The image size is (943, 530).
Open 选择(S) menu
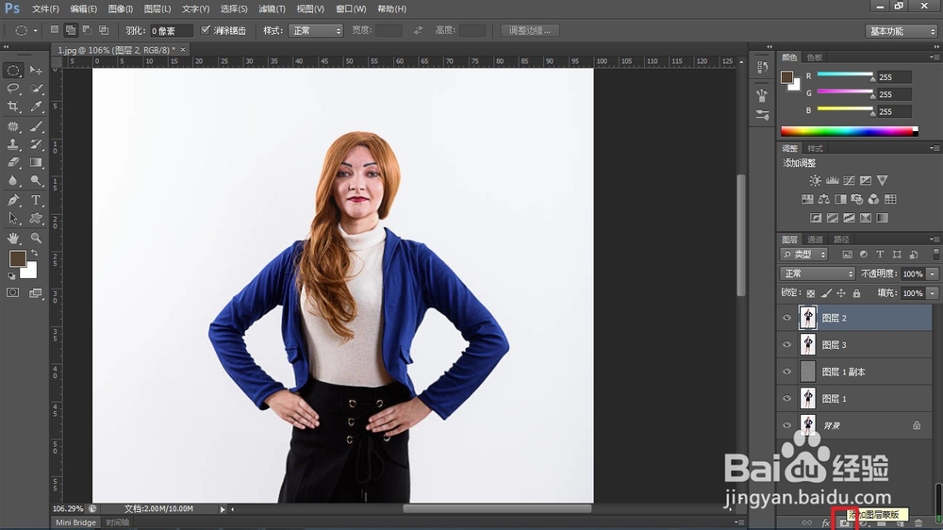tap(233, 9)
